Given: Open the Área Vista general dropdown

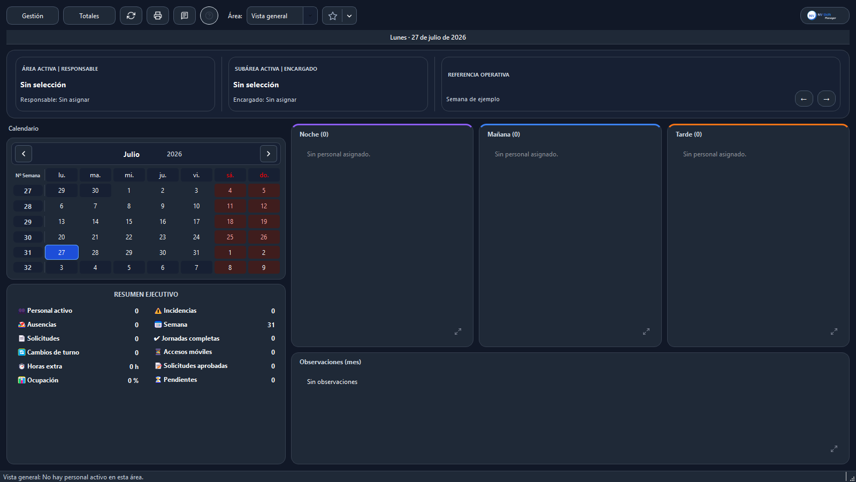Looking at the screenshot, I should pyautogui.click(x=282, y=16).
